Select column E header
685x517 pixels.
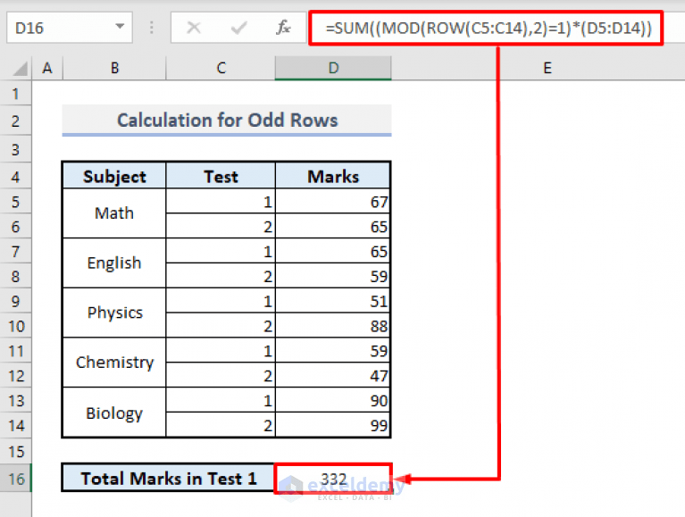pyautogui.click(x=547, y=68)
